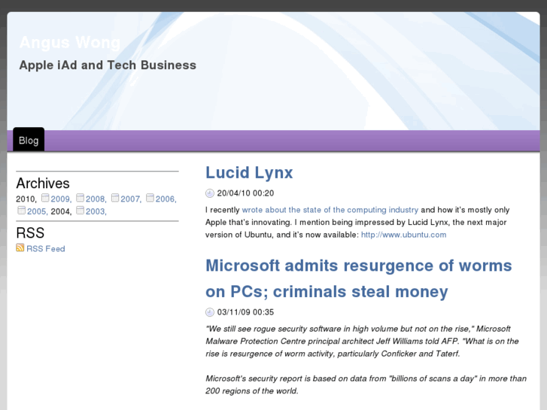Click the clock icon next to 20/04/10 00:20
The width and height of the screenshot is (547, 410).
[x=210, y=193]
